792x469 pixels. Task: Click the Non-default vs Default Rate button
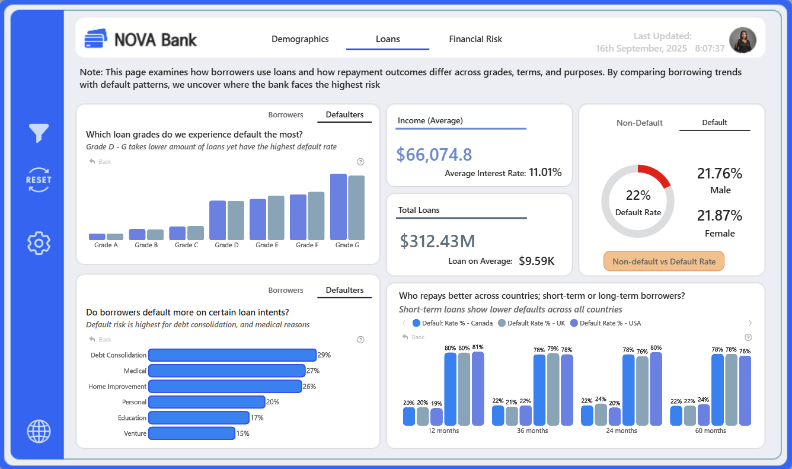pos(664,261)
